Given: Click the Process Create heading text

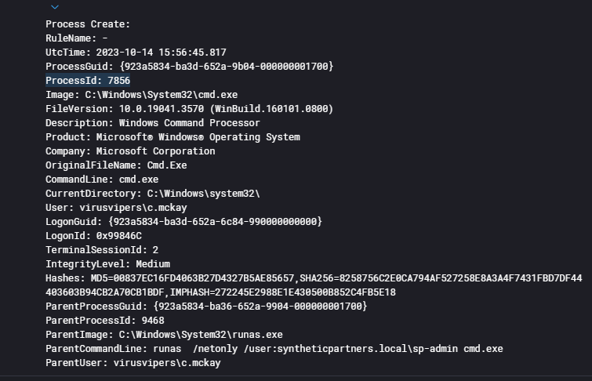Looking at the screenshot, I should [x=88, y=24].
